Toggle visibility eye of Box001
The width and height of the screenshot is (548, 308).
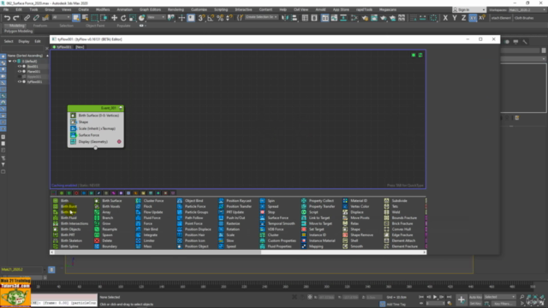pos(20,67)
